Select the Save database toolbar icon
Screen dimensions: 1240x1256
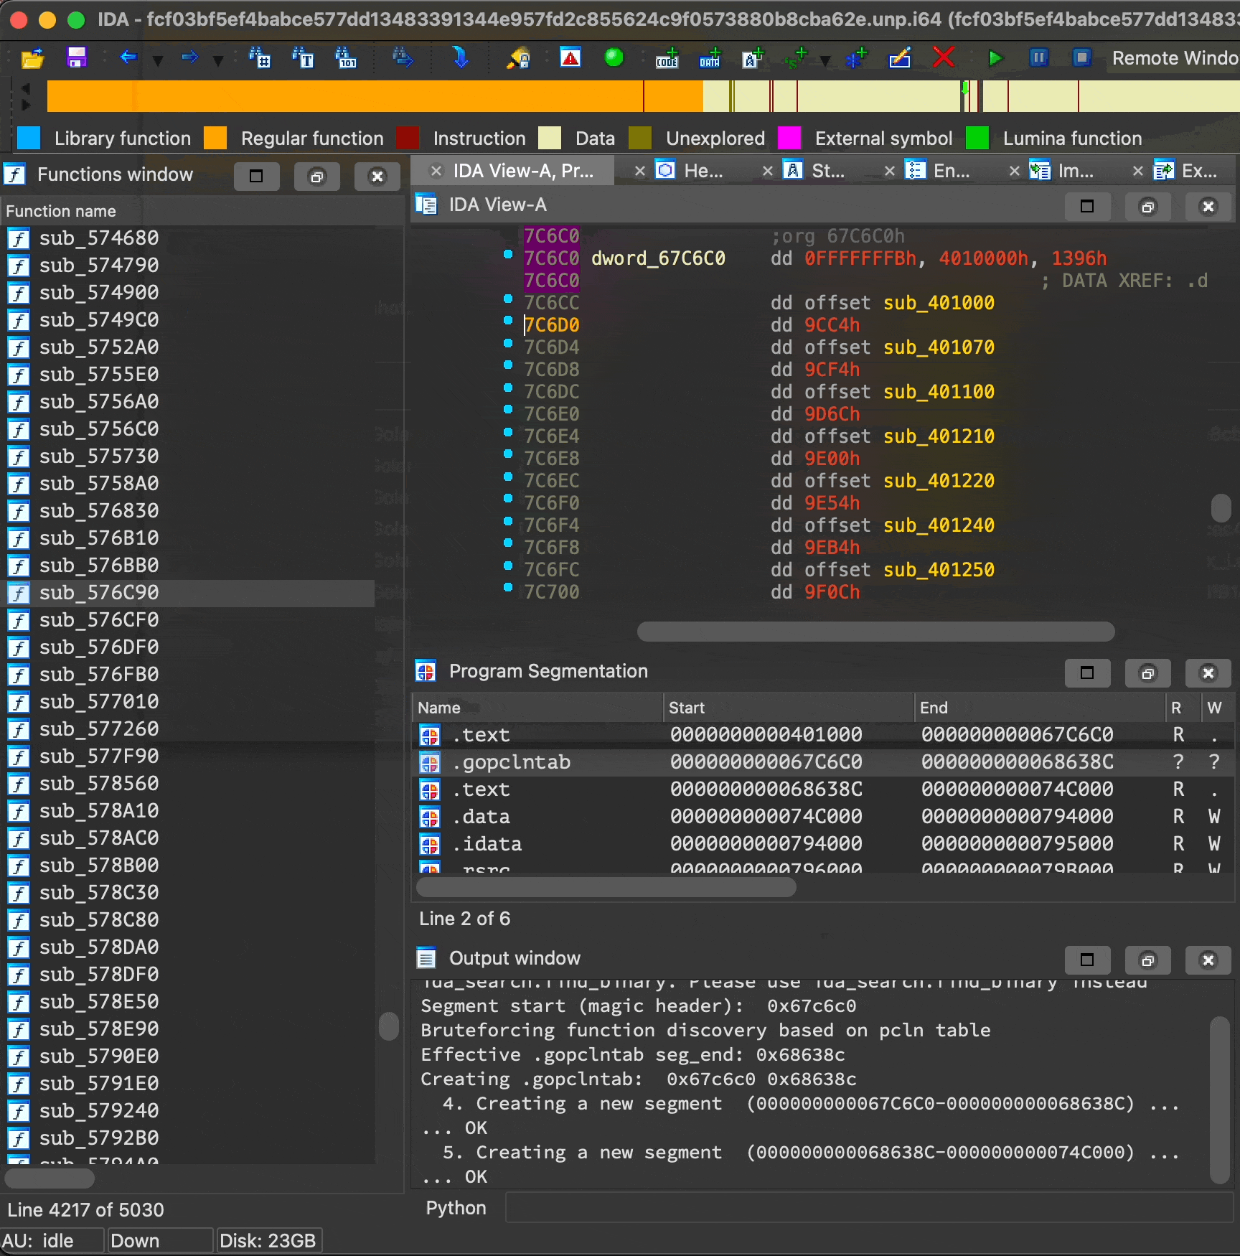click(77, 59)
